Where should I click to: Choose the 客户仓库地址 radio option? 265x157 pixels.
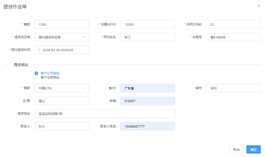[x=36, y=77]
